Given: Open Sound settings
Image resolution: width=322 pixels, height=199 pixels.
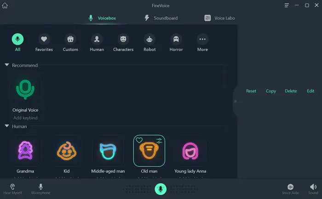Looking at the screenshot, I should (x=313, y=189).
